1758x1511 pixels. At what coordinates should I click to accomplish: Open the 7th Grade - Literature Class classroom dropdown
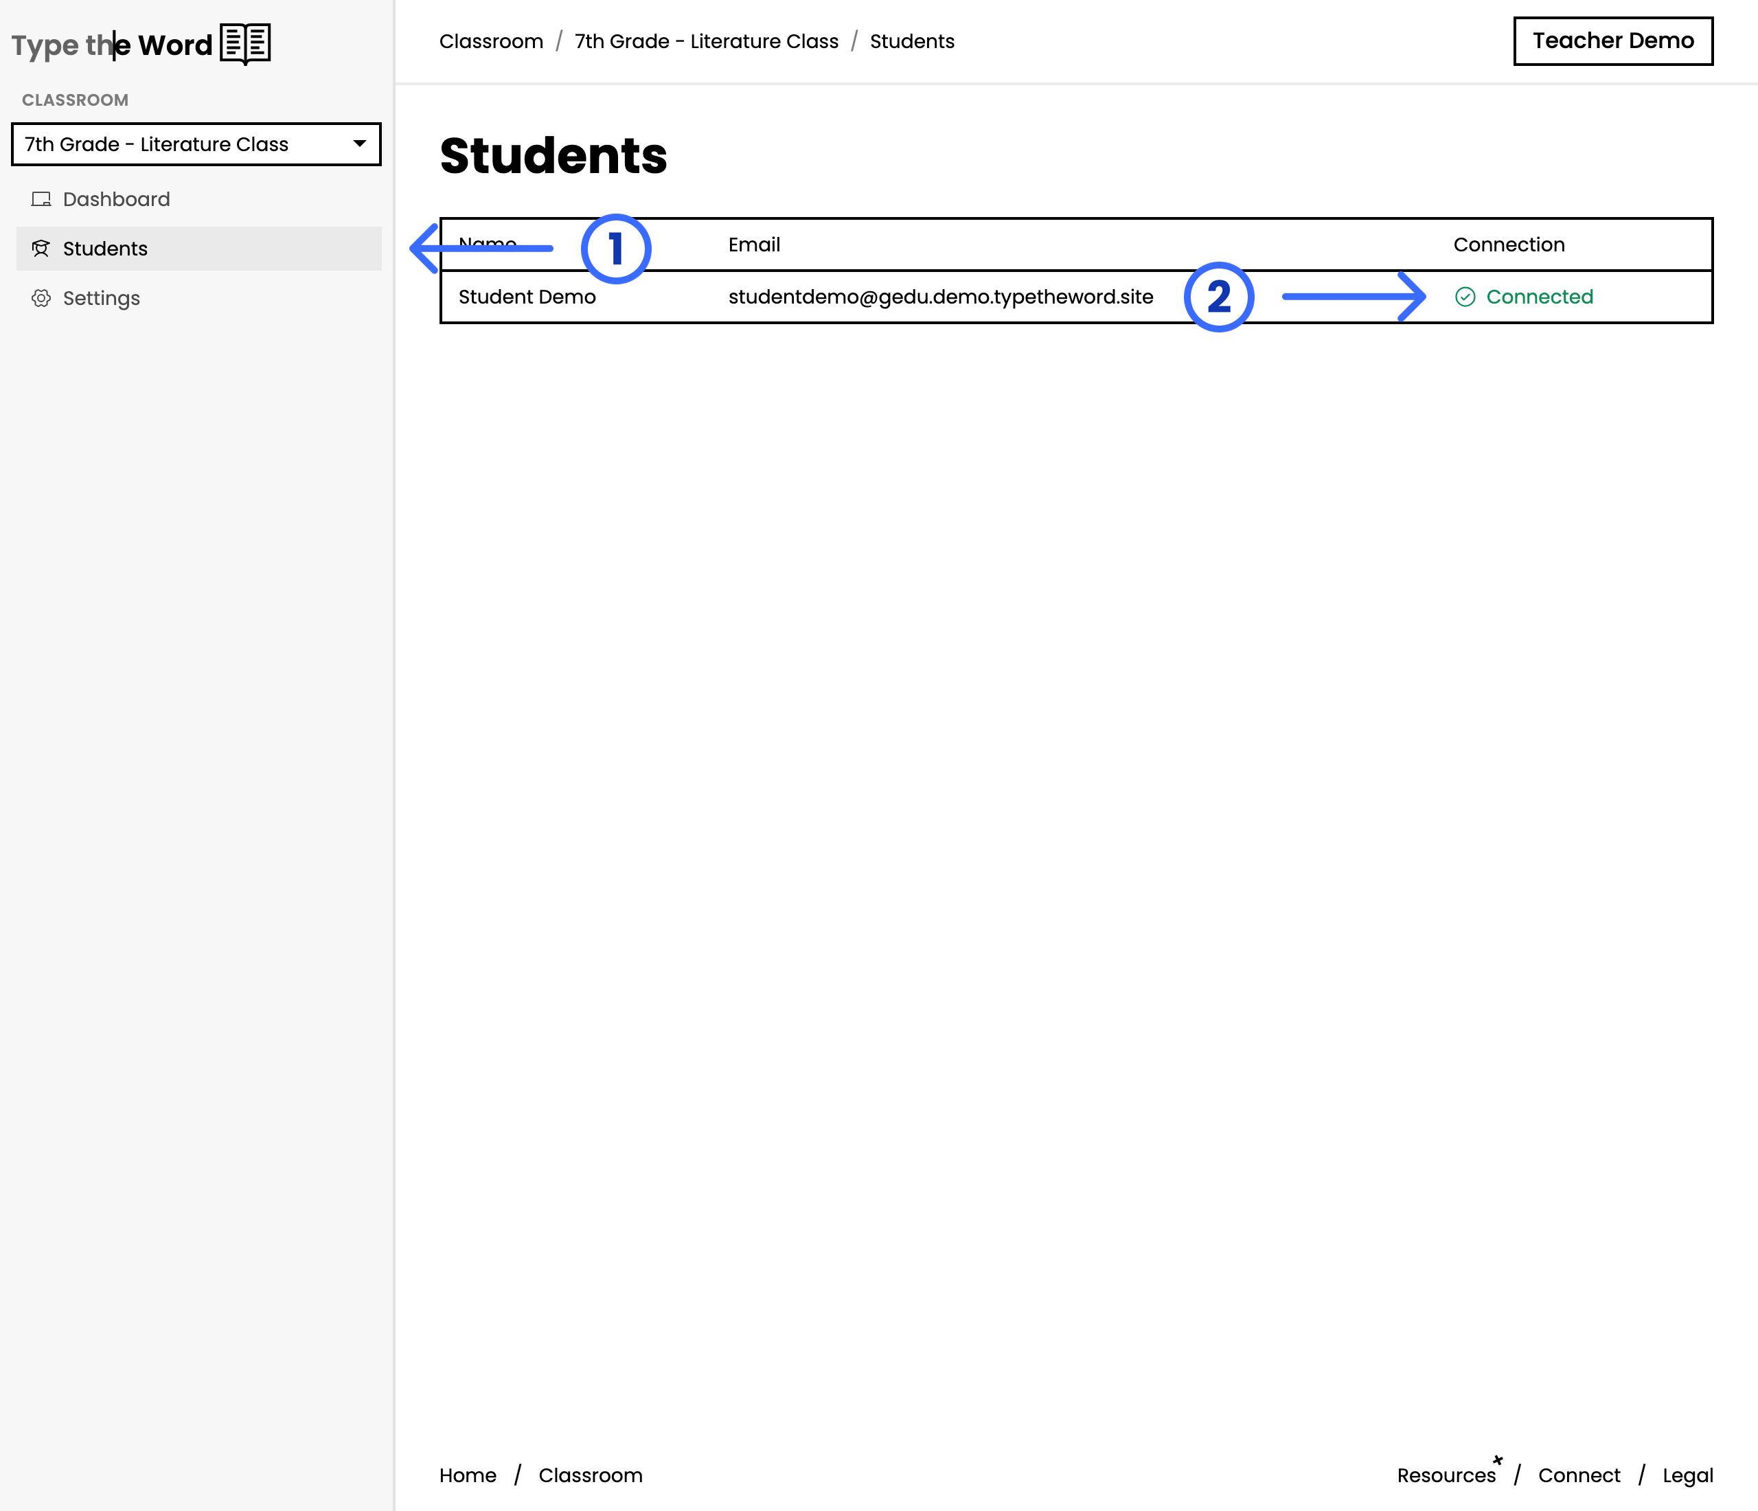click(196, 144)
